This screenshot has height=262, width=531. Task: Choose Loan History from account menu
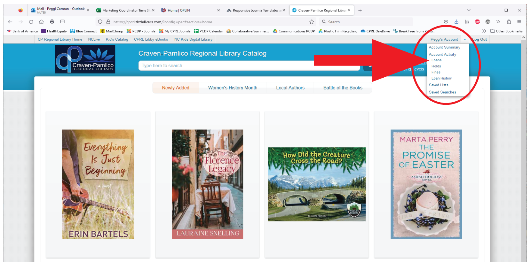tap(441, 78)
